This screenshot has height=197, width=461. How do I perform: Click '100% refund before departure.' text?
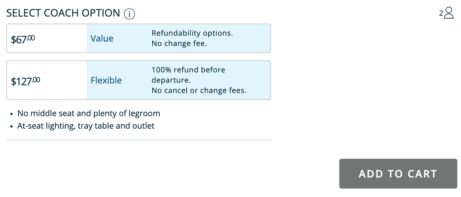188,75
